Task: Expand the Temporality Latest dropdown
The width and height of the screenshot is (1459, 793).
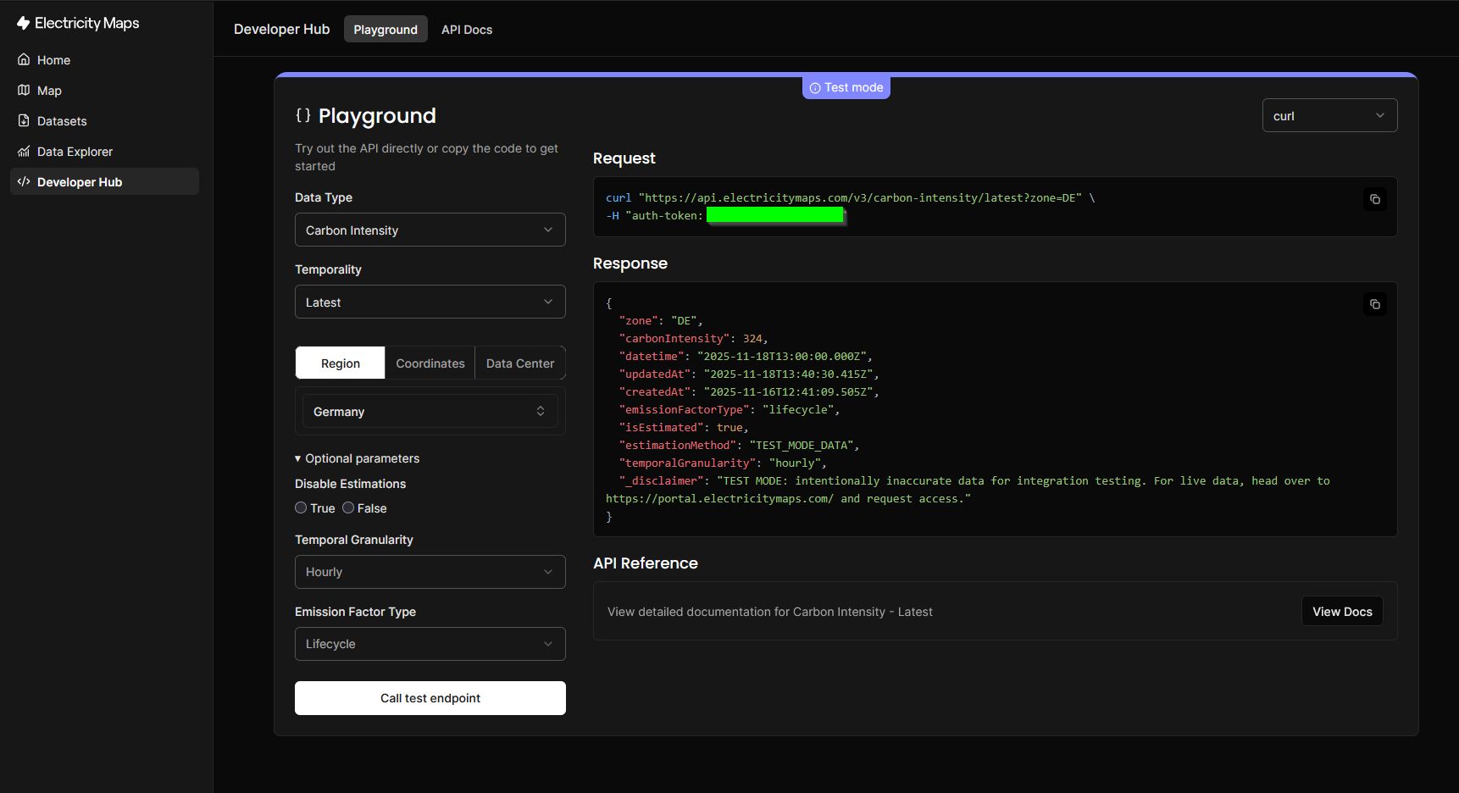Action: (x=430, y=302)
